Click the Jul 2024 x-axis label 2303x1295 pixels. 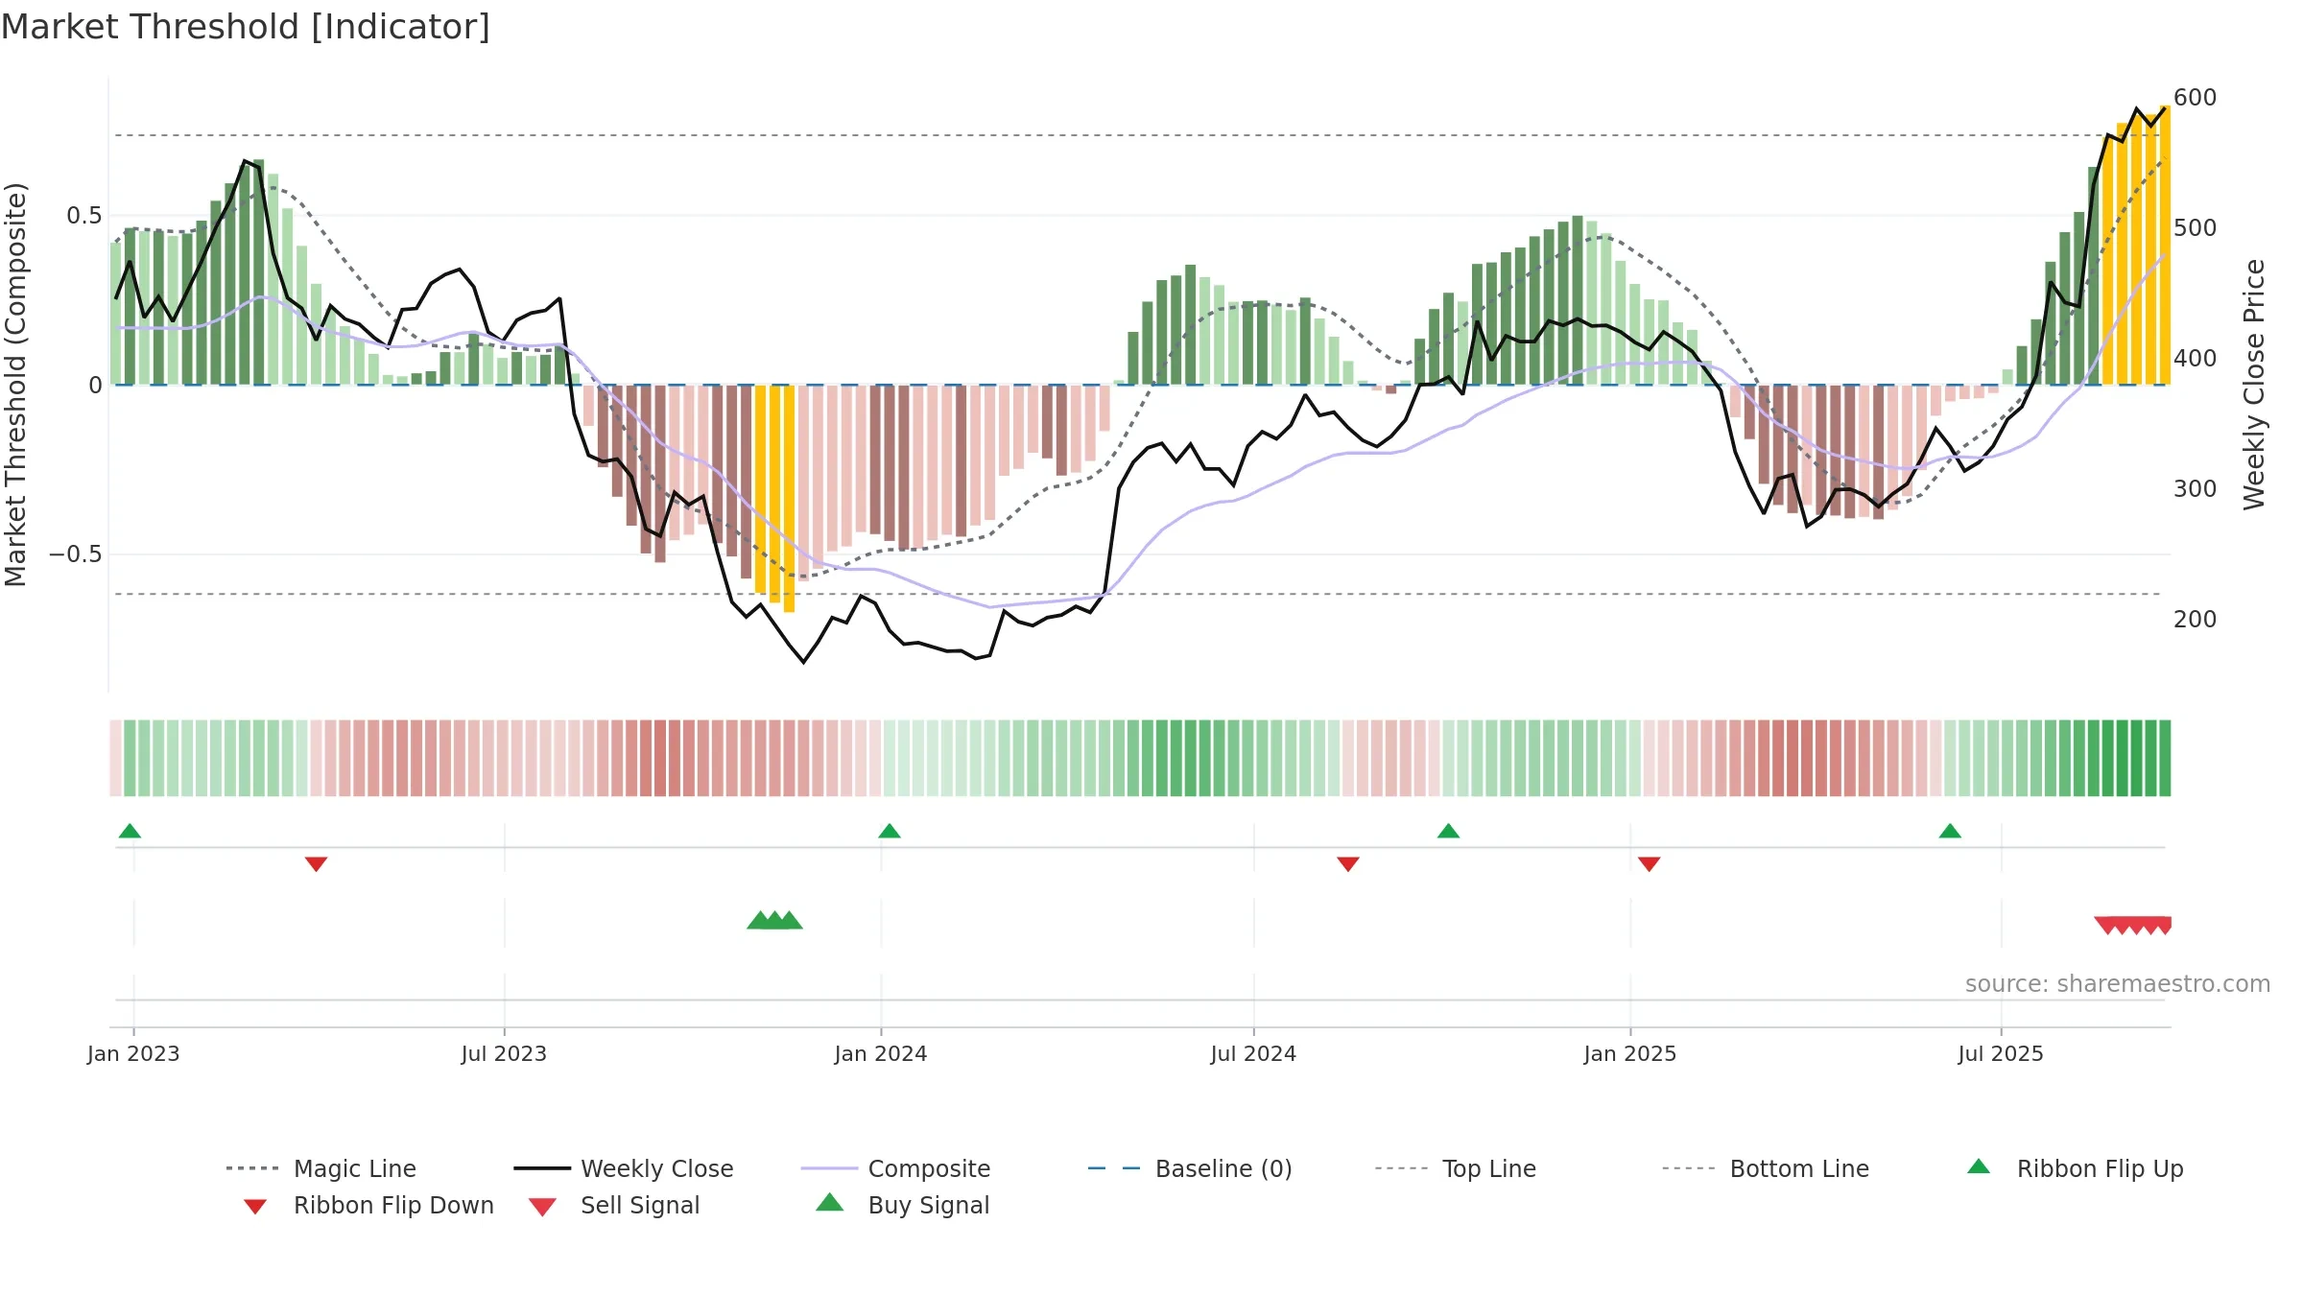pyautogui.click(x=1253, y=1053)
